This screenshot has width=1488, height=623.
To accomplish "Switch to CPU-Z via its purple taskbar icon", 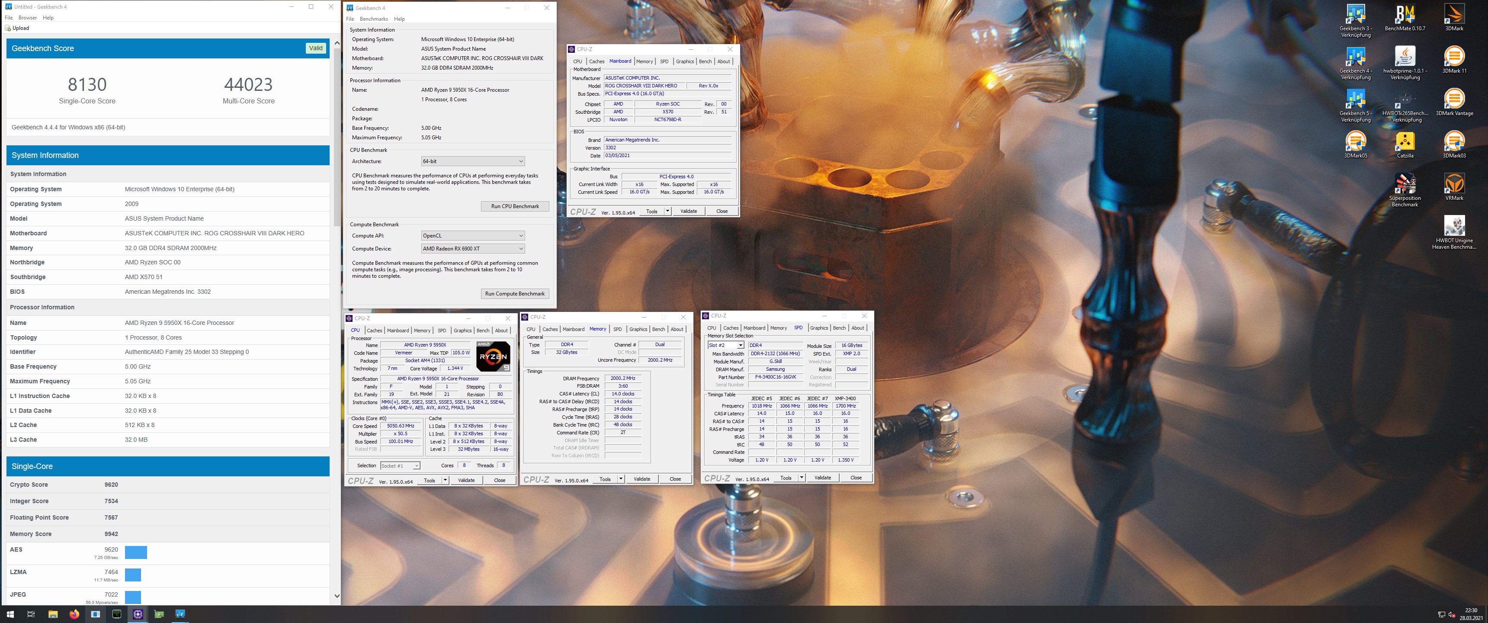I will click(138, 614).
